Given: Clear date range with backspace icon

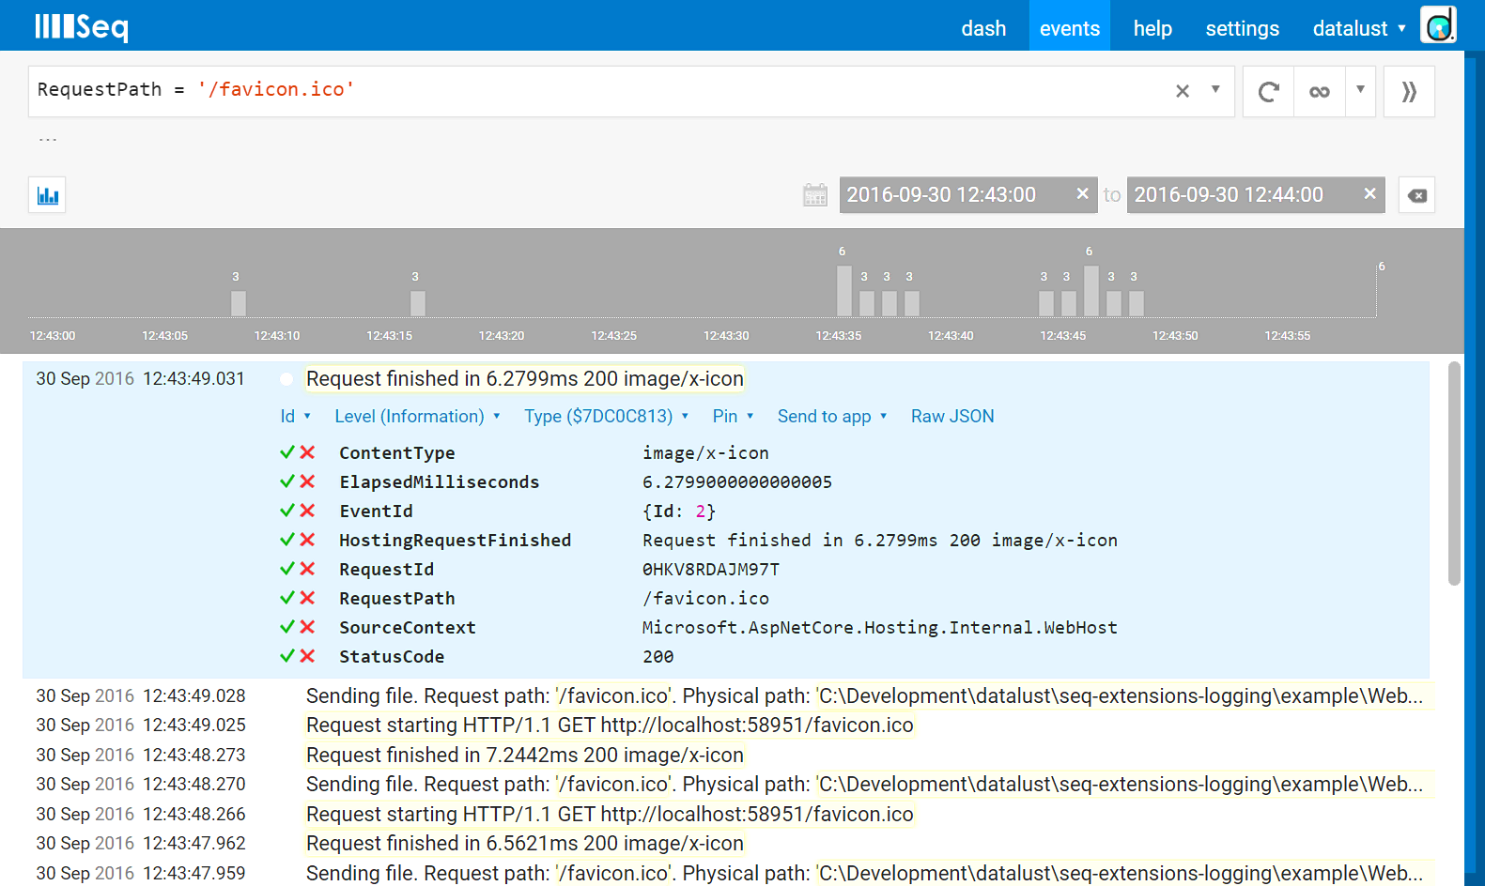Looking at the screenshot, I should tap(1416, 195).
